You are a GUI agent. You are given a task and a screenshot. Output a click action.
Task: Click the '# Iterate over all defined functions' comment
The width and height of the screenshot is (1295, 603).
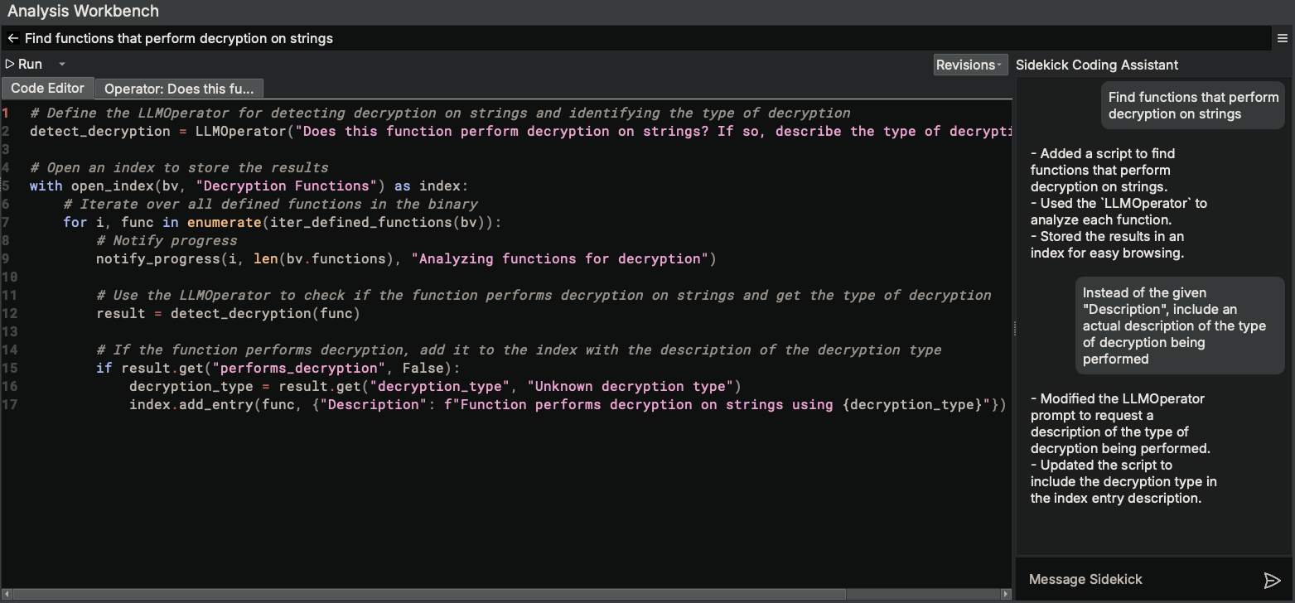[x=270, y=204]
